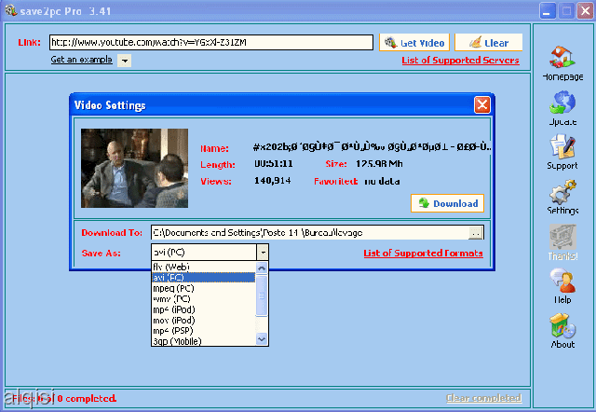Minimize the save2pc Pro window

[547, 11]
